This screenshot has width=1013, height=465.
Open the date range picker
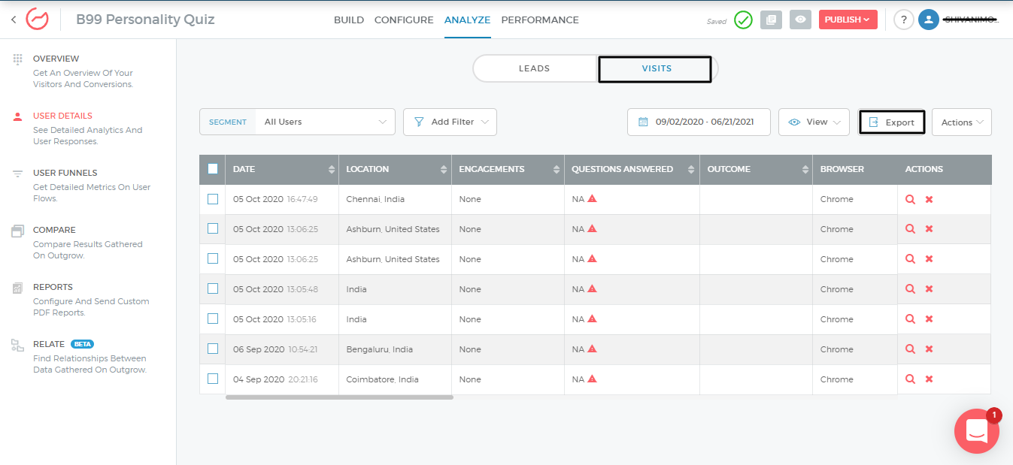pos(699,122)
